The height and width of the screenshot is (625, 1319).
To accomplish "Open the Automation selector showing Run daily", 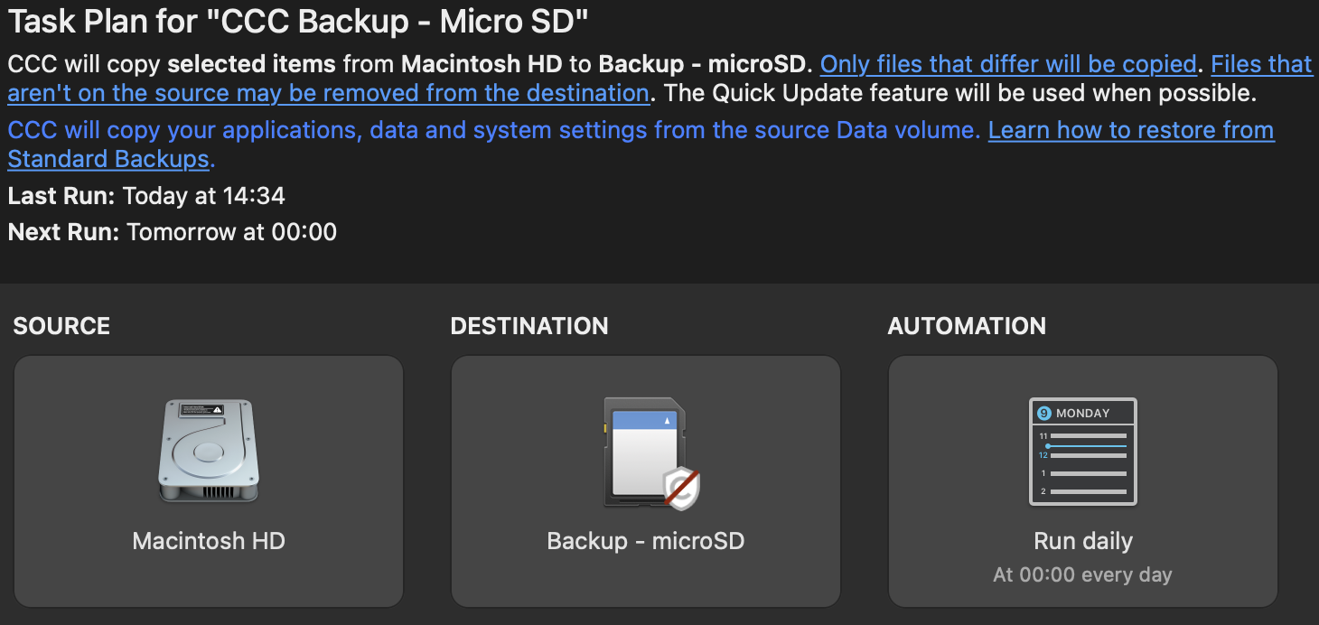I will tap(1083, 481).
